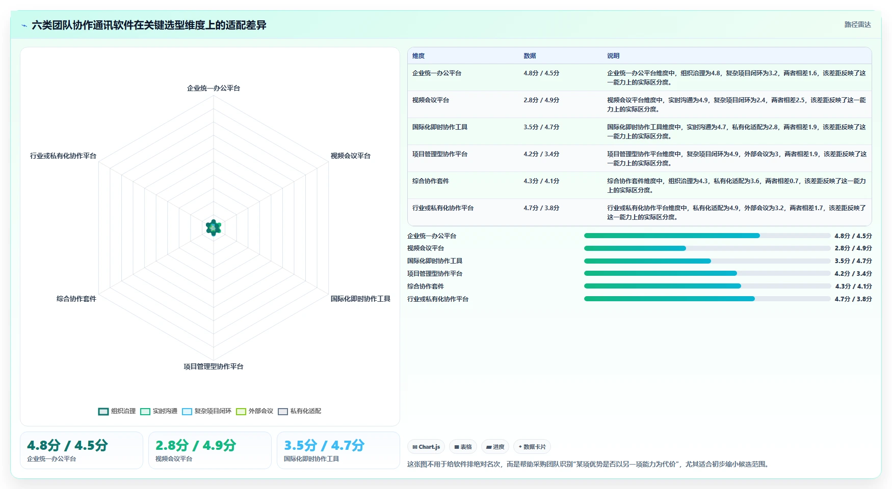Click the icon before the page title
The width and height of the screenshot is (892, 489).
coord(24,25)
